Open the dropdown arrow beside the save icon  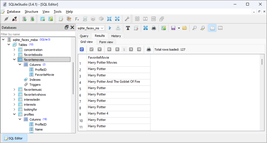coord(179,28)
